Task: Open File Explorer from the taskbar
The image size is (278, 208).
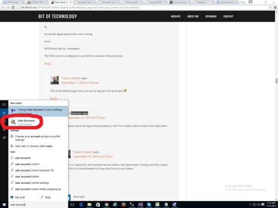Action: [89, 205]
